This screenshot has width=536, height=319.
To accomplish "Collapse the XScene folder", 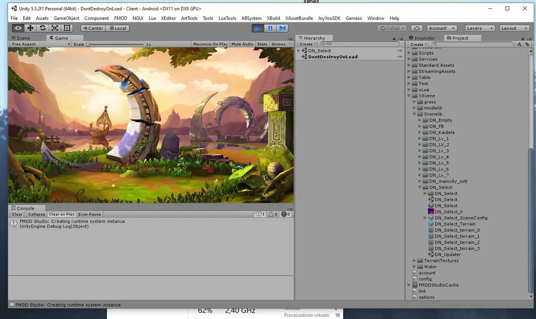I will [x=409, y=96].
